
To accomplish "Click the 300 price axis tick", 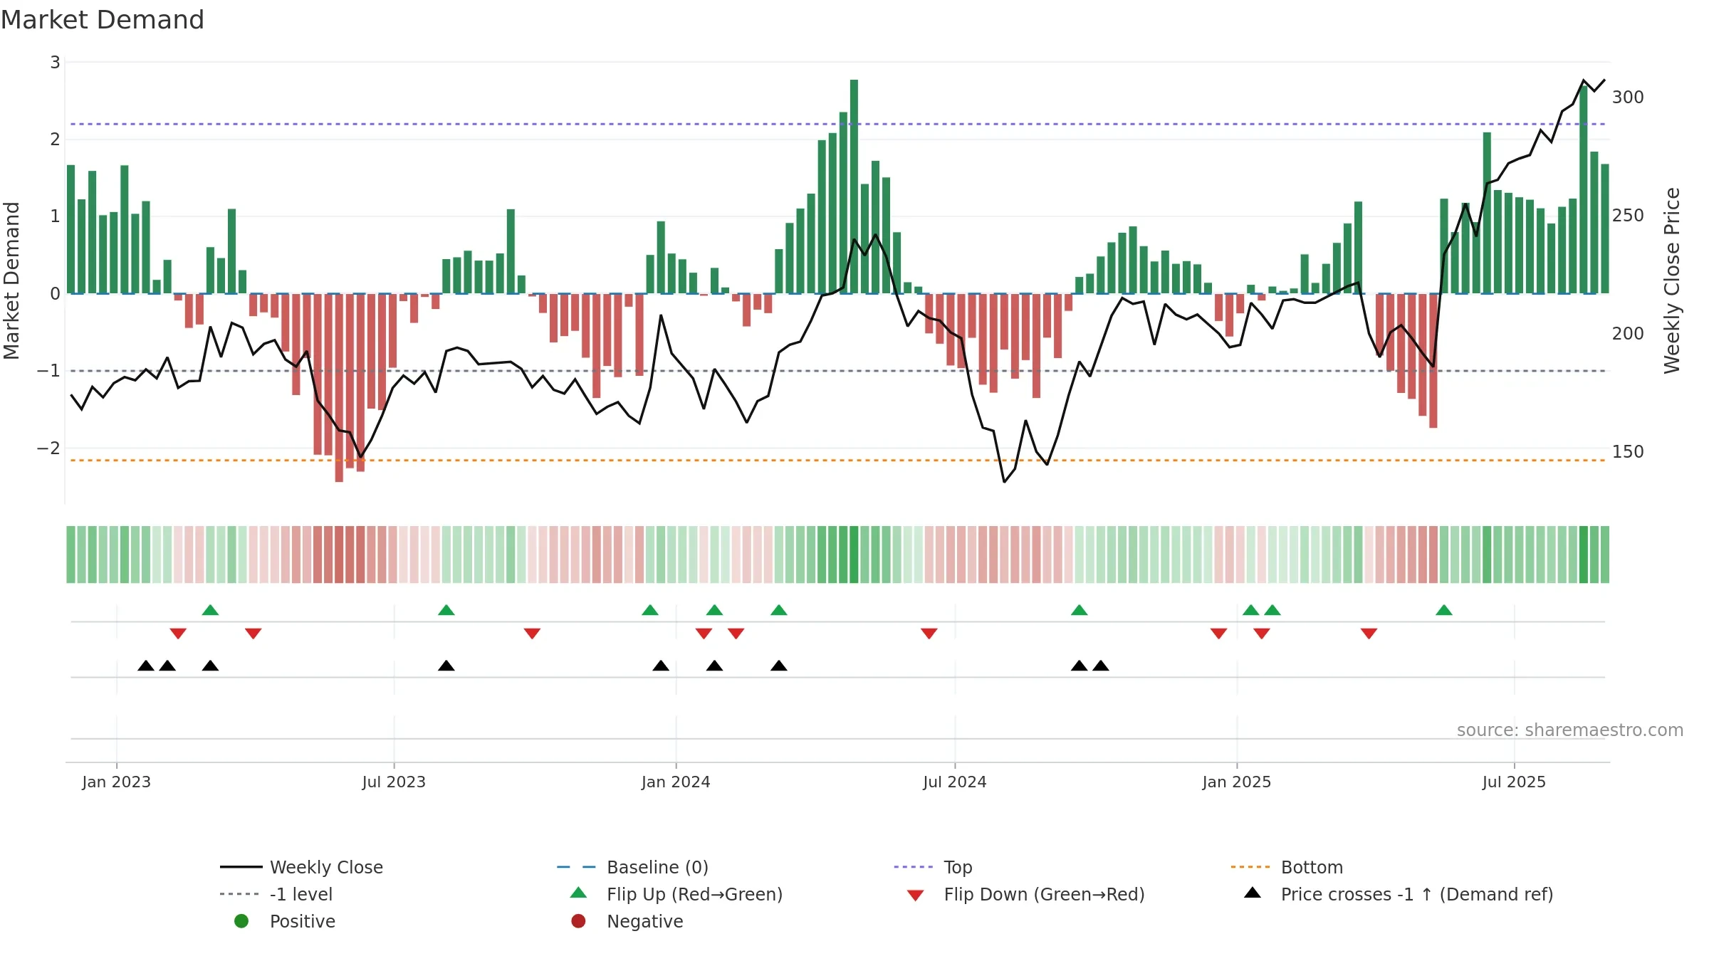I will [1628, 97].
